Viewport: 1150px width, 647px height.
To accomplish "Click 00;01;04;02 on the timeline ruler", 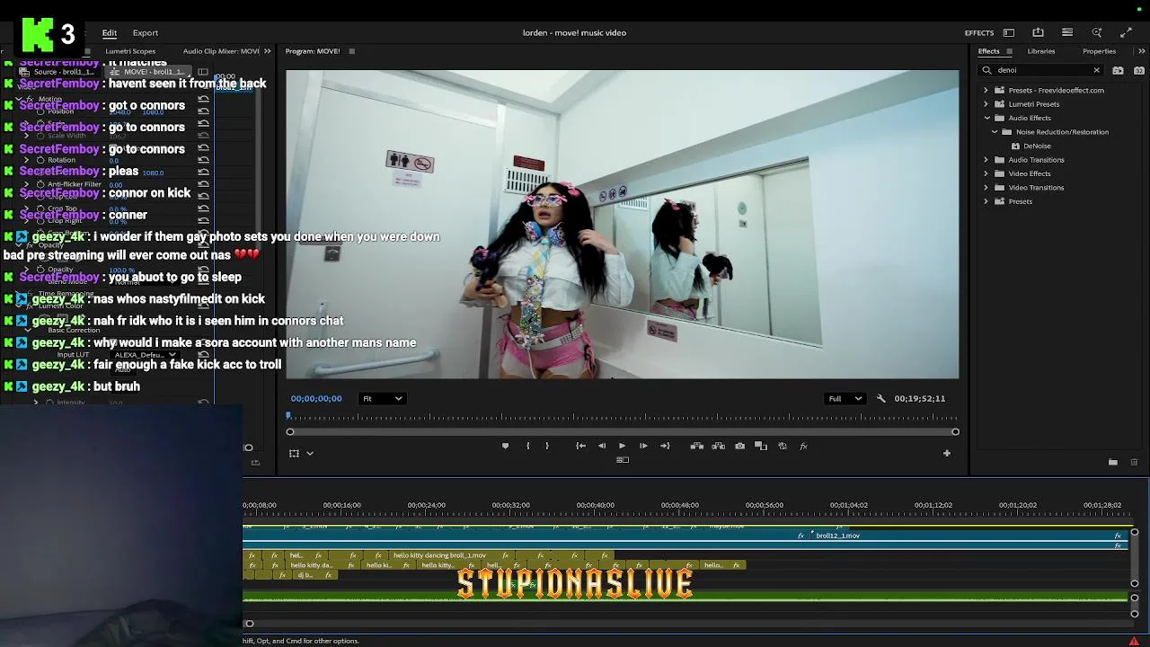I will 848,505.
